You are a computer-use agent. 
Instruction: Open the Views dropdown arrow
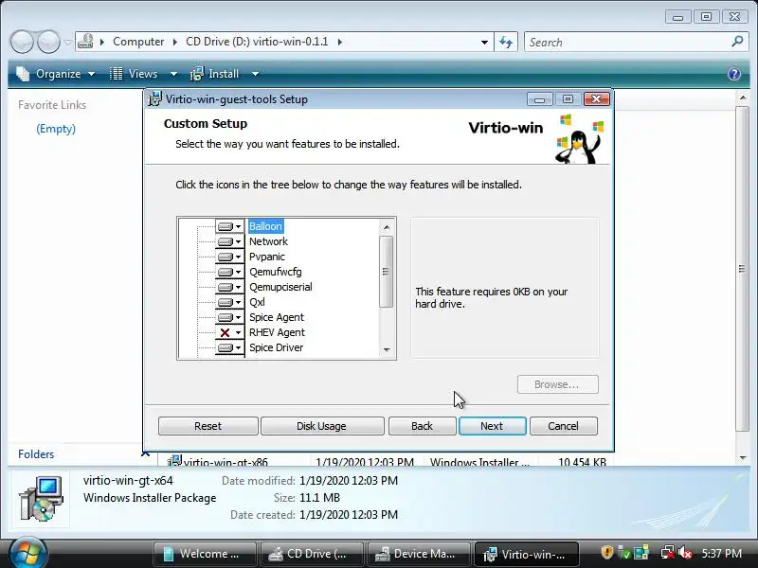(173, 74)
